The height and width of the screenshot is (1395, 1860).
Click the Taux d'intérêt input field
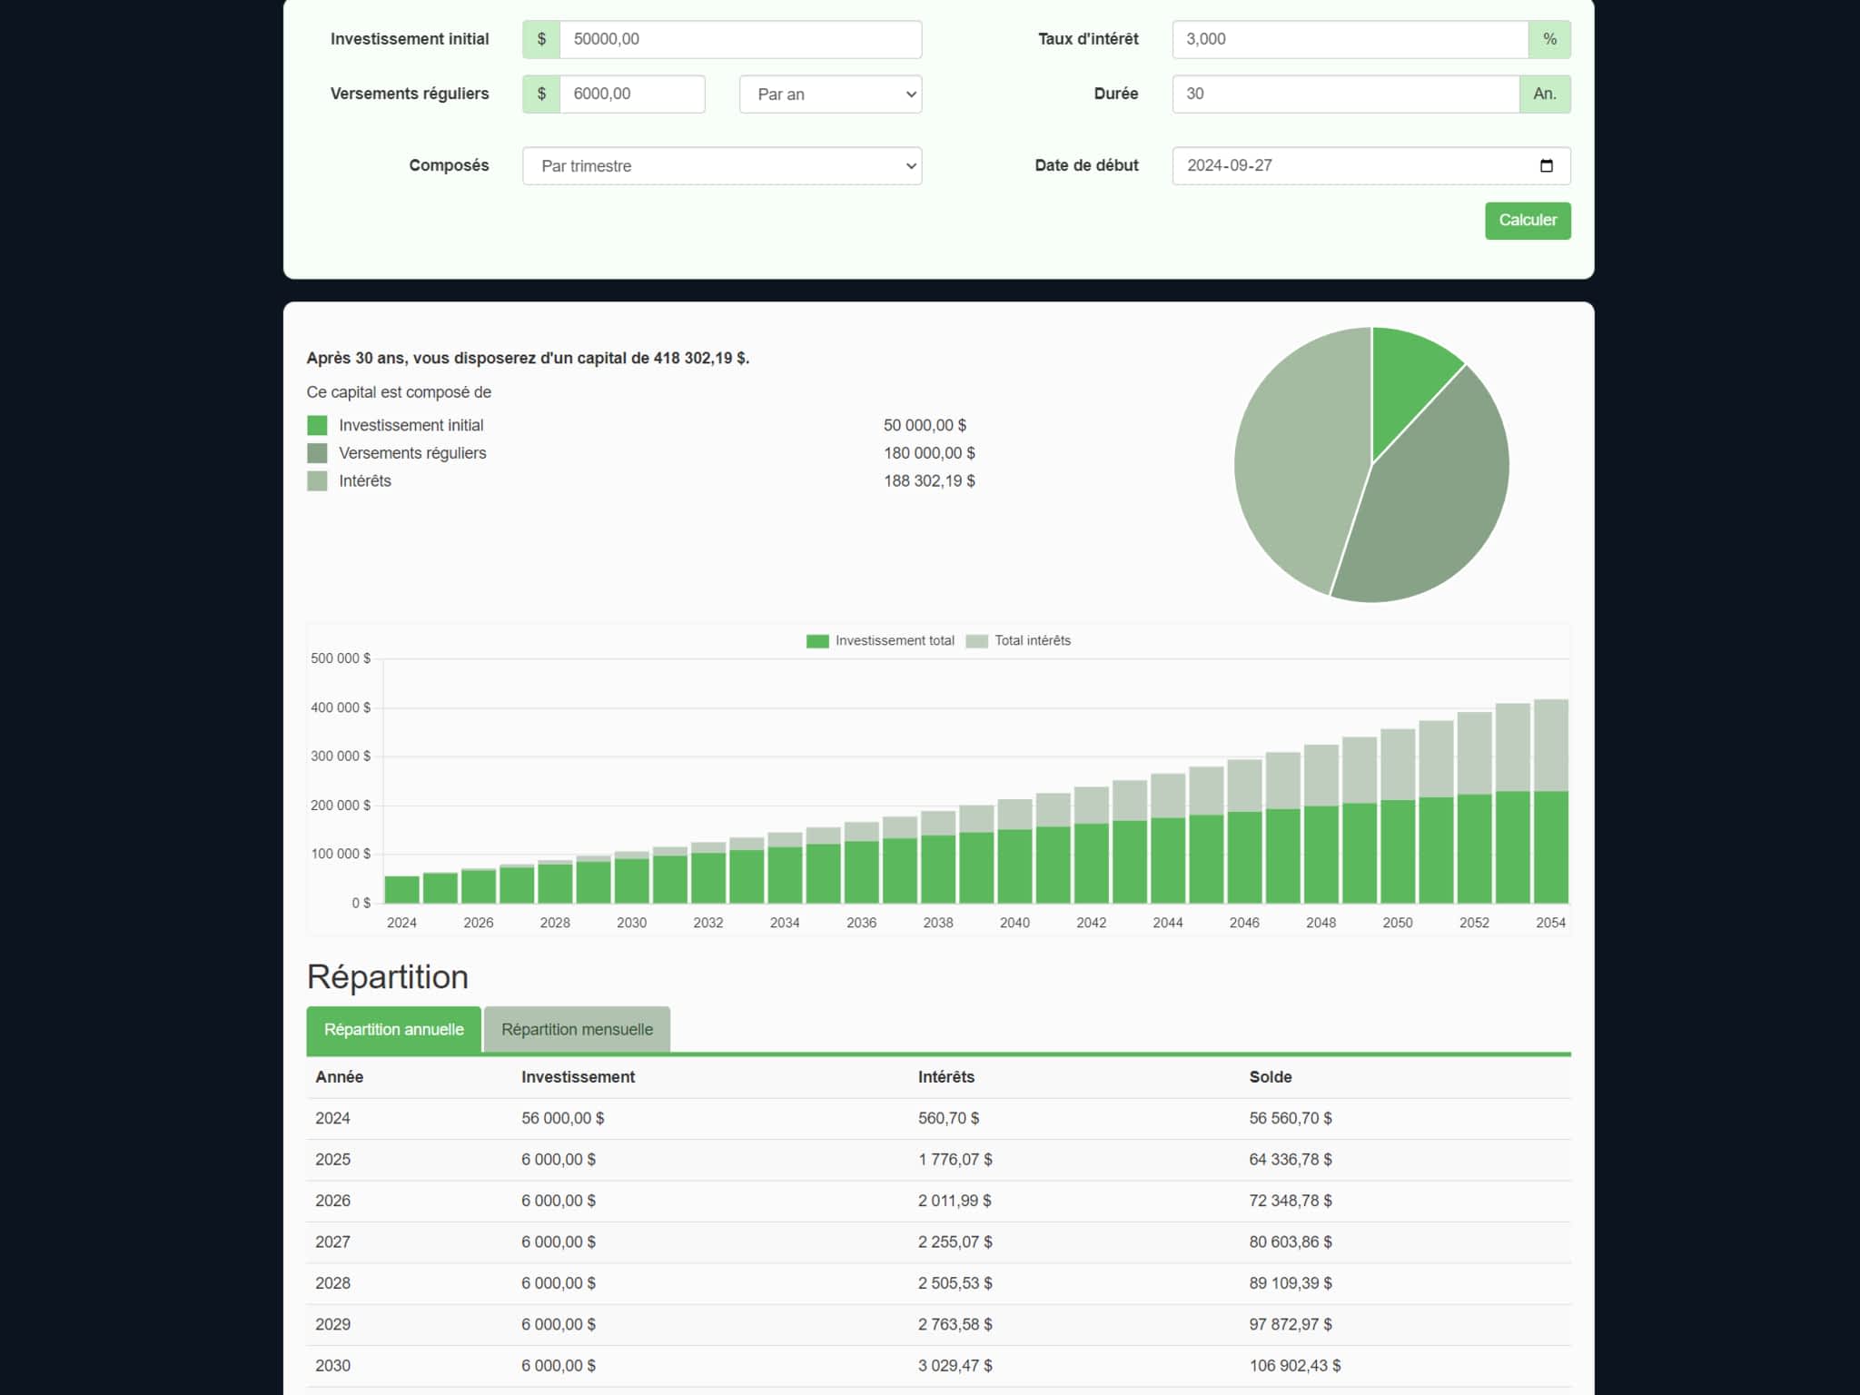(x=1350, y=39)
